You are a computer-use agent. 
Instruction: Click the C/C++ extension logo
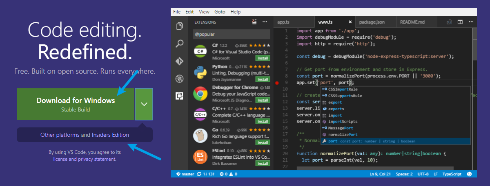pyautogui.click(x=200, y=115)
